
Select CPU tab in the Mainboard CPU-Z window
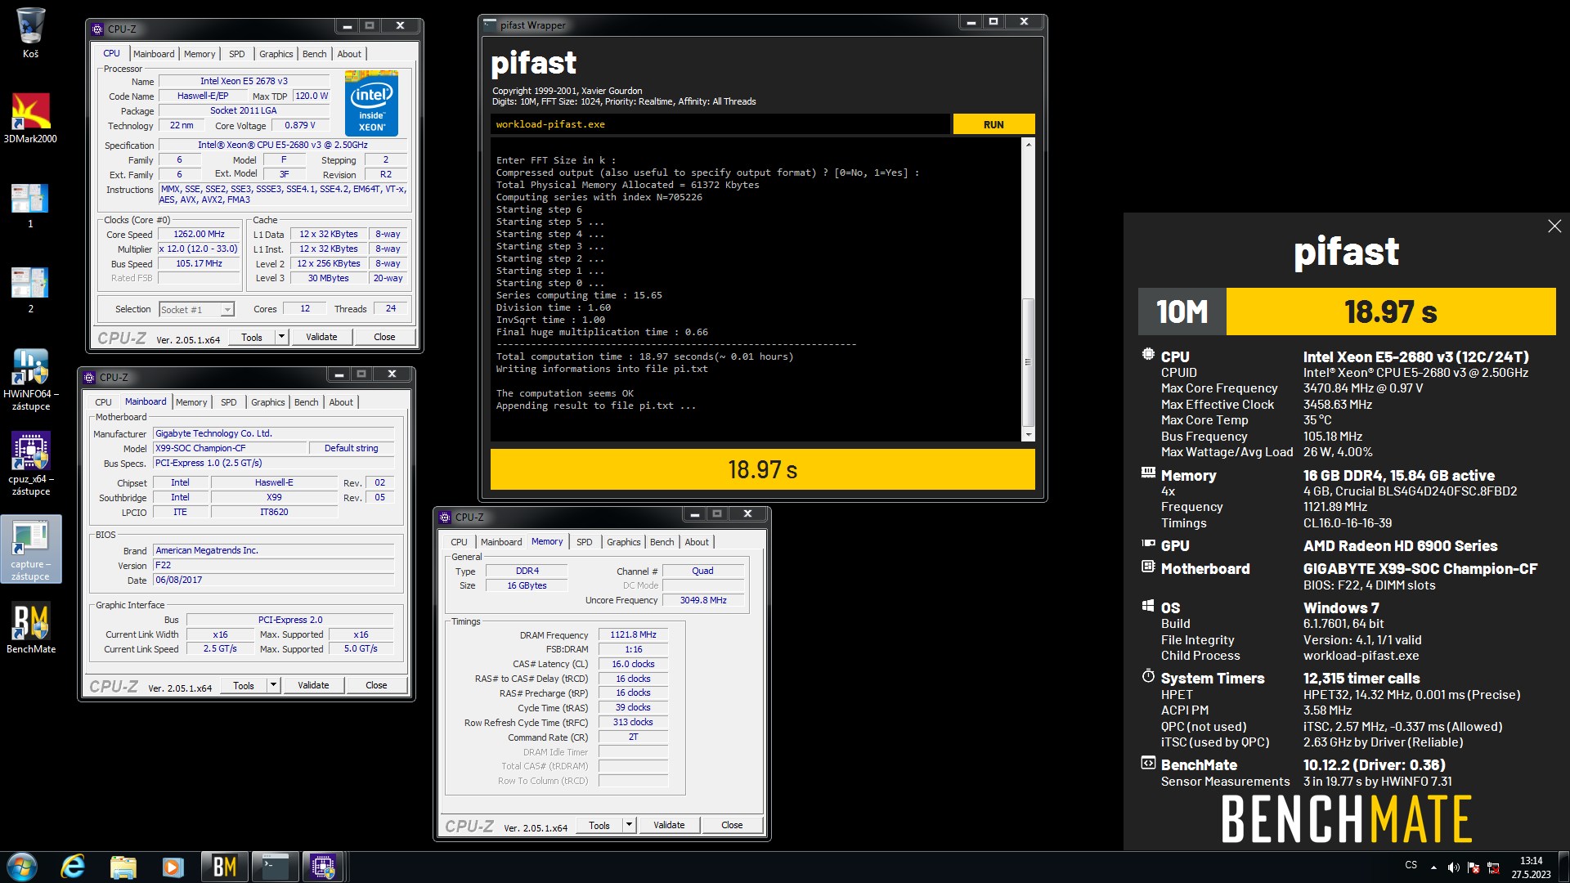103,402
